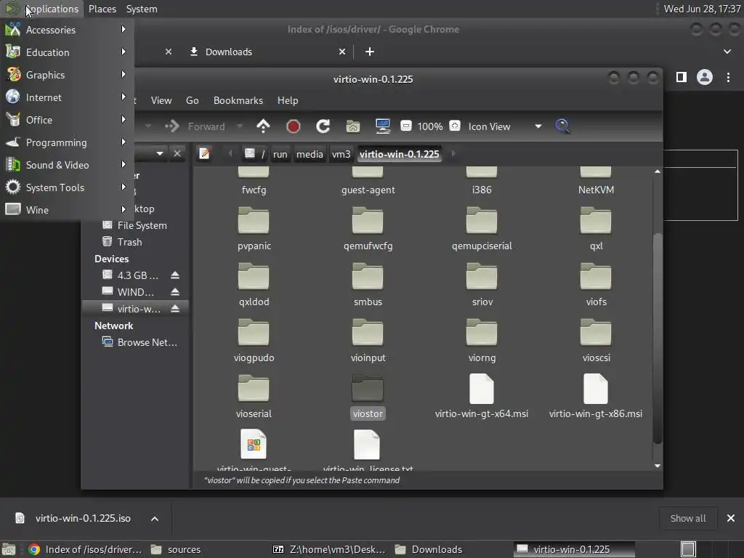The width and height of the screenshot is (744, 558).
Task: Open the Accessories applications submenu
Action: (66, 30)
